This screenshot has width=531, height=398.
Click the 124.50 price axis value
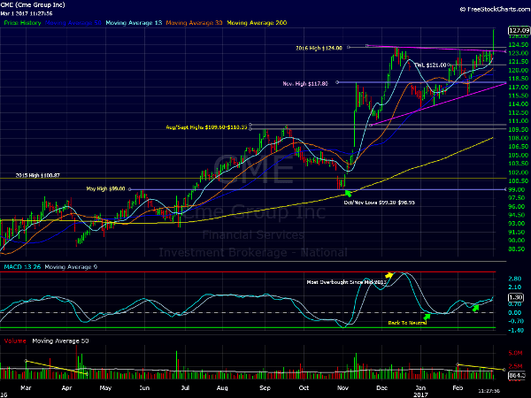(x=519, y=45)
